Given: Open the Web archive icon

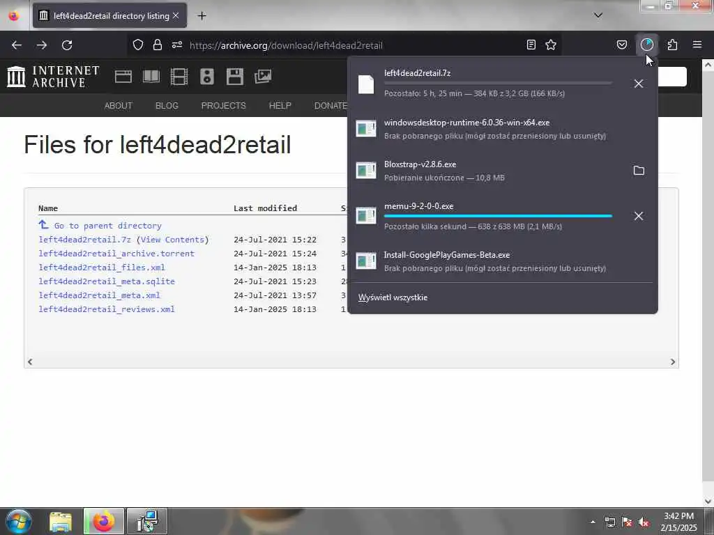Looking at the screenshot, I should pyautogui.click(x=123, y=77).
